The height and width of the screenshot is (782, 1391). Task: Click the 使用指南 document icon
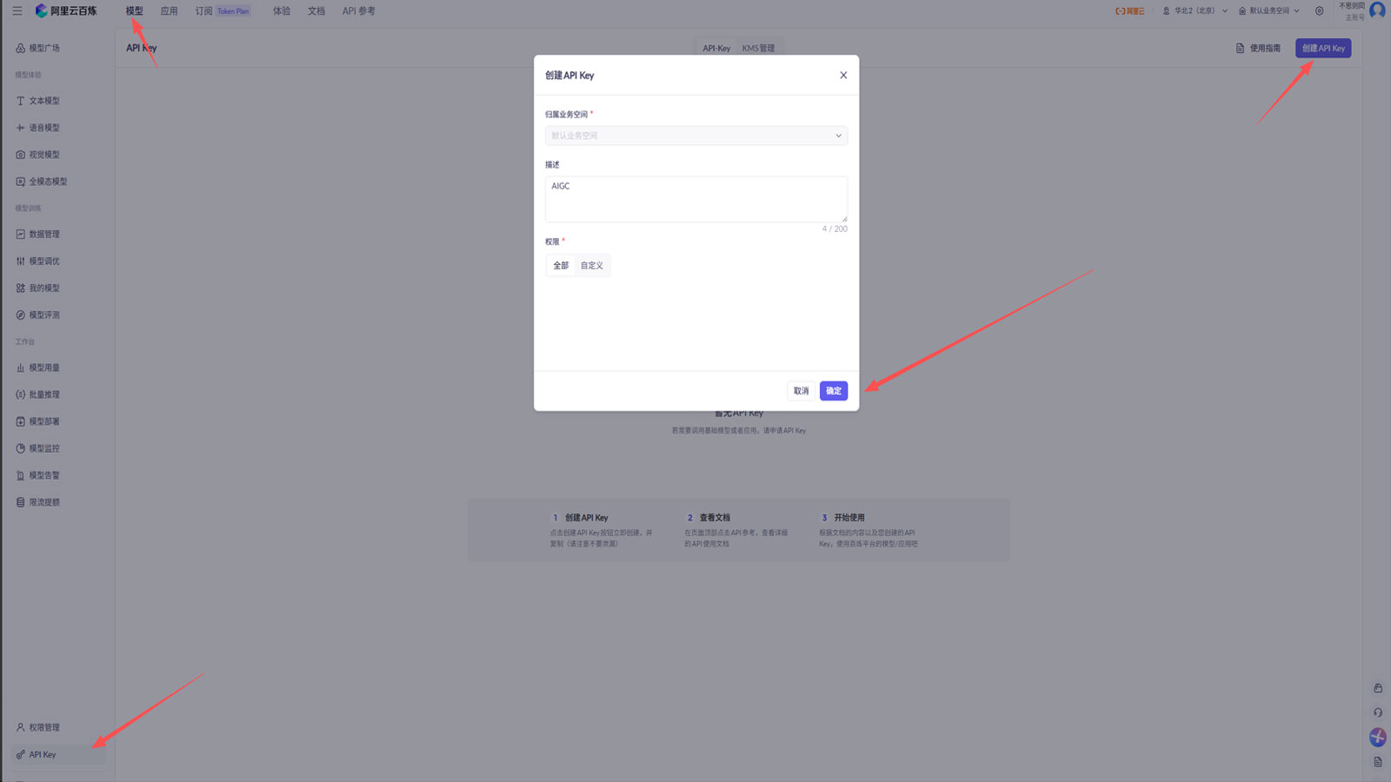click(x=1240, y=48)
